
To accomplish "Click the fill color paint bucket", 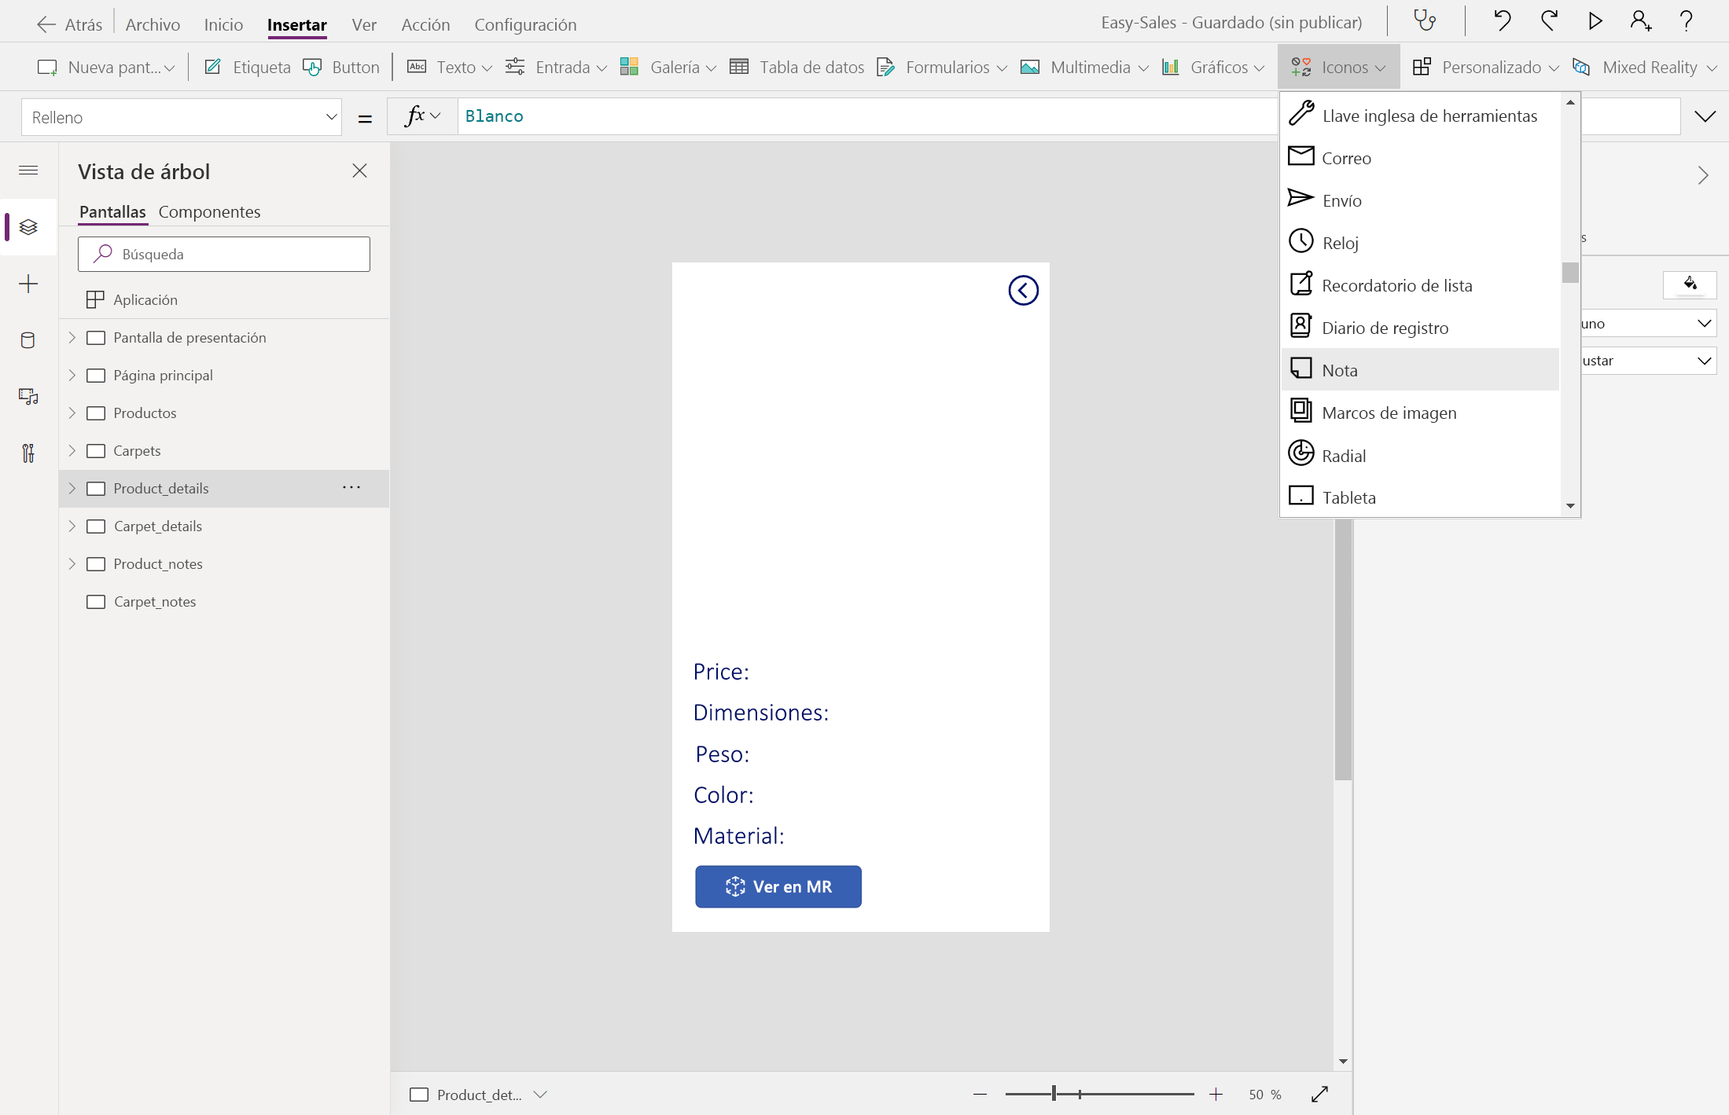I will click(x=1690, y=284).
